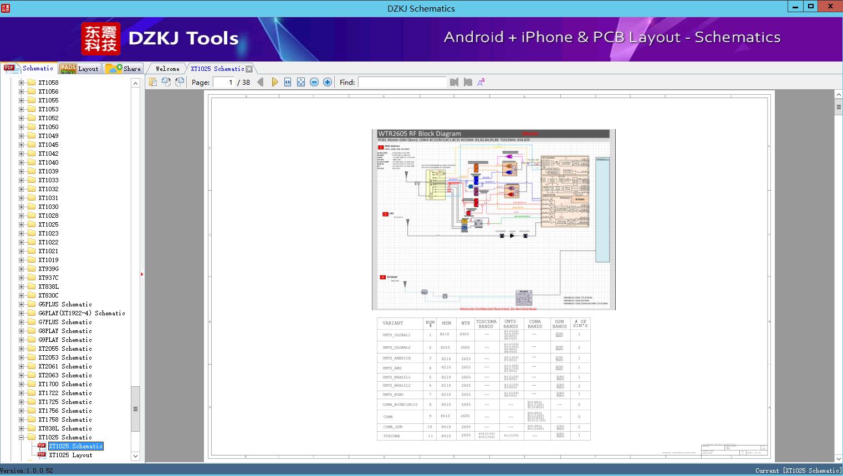Select XT2061 Schematic in the tree
The width and height of the screenshot is (843, 476).
click(x=65, y=366)
